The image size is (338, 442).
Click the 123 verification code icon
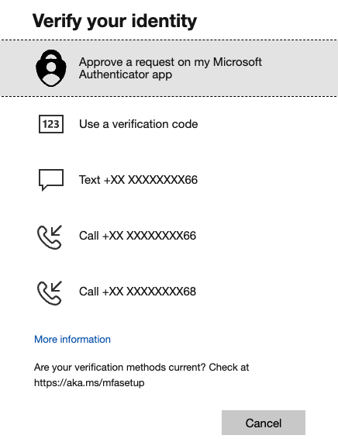[51, 124]
